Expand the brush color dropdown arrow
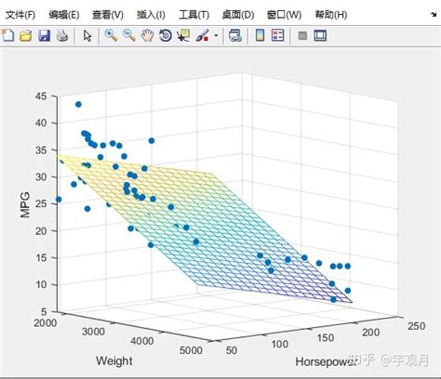This screenshot has height=379, width=441. [216, 35]
